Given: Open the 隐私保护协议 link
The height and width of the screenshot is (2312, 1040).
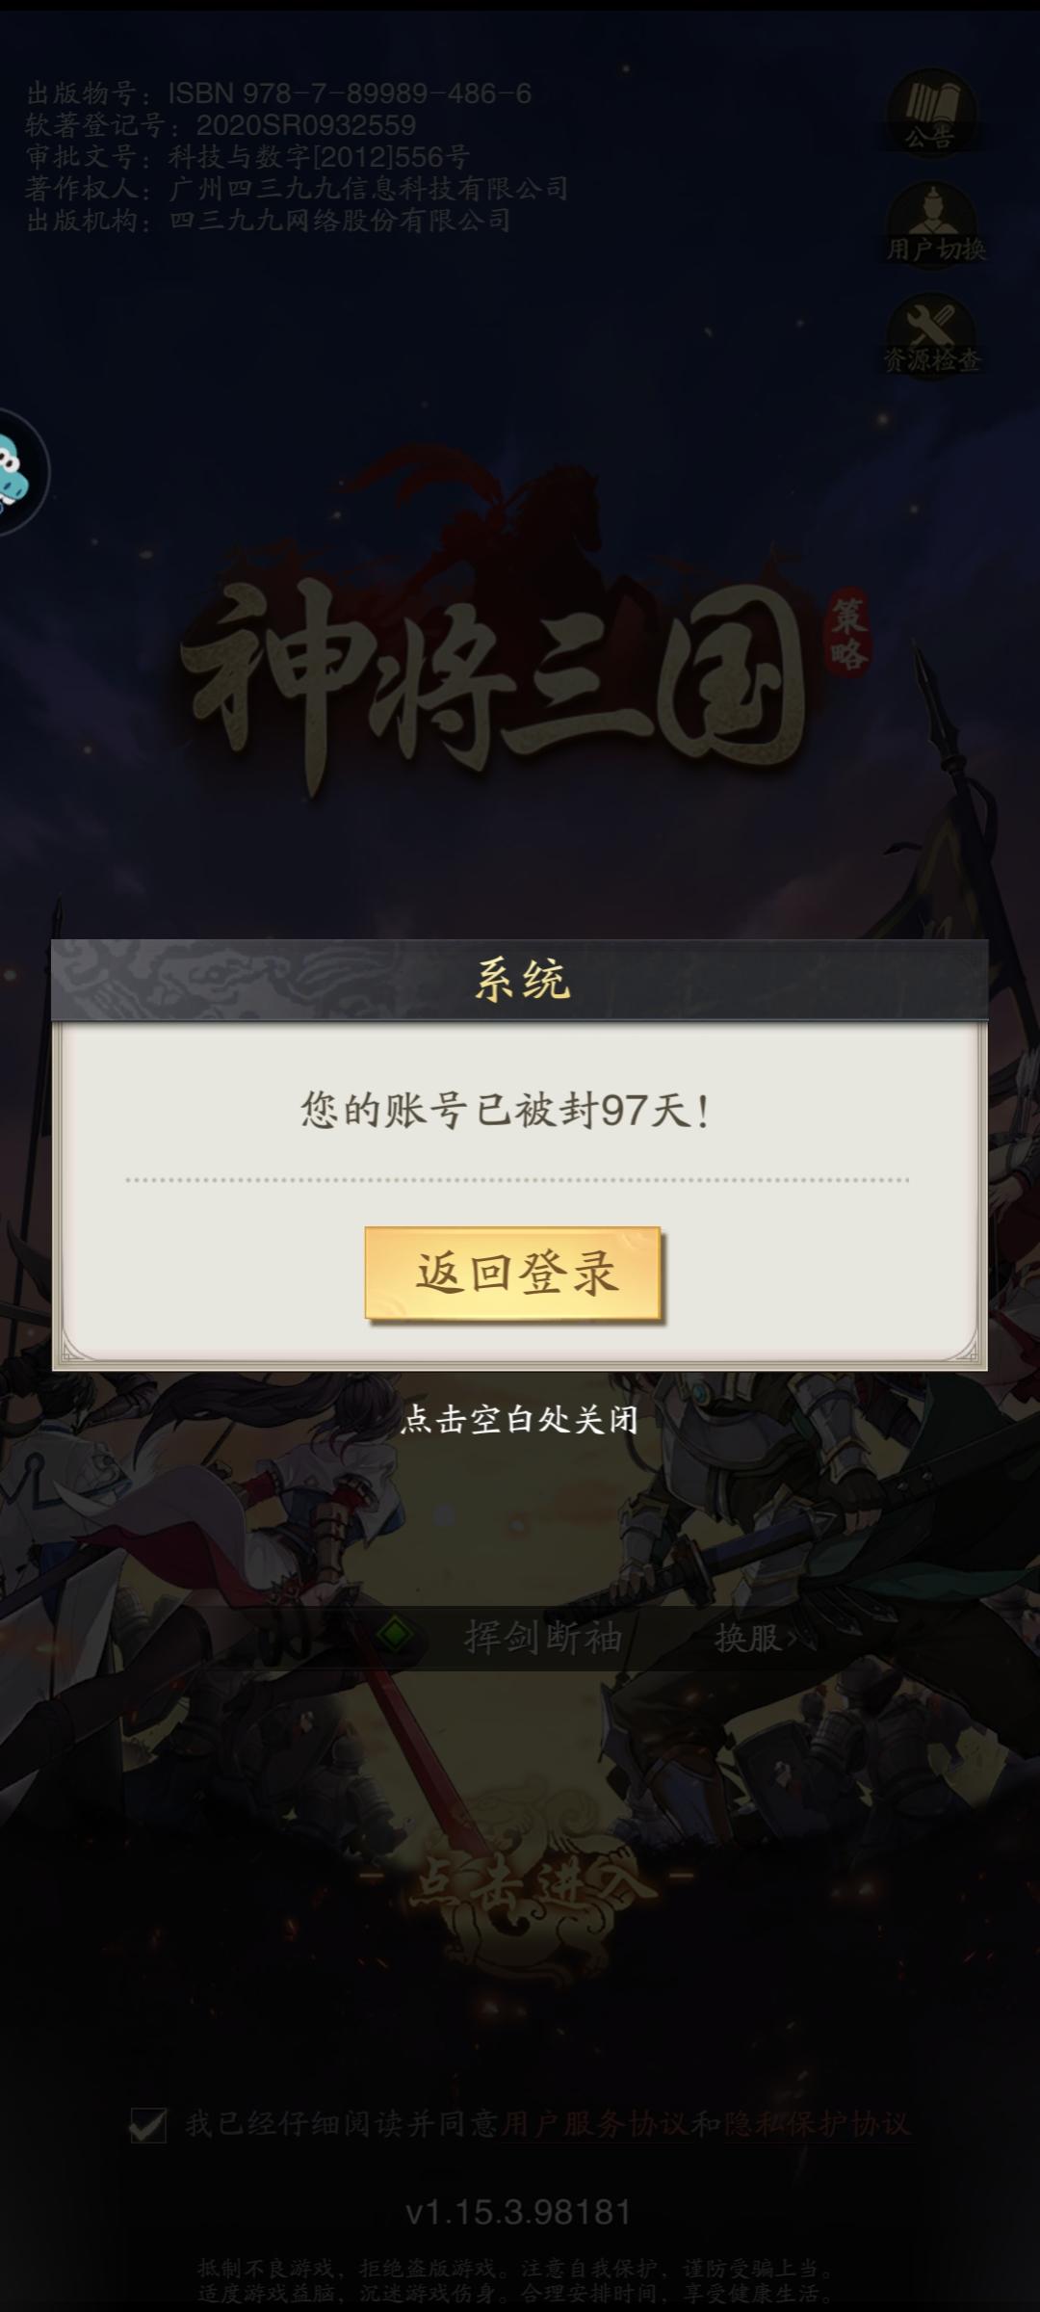Looking at the screenshot, I should click(x=817, y=2123).
